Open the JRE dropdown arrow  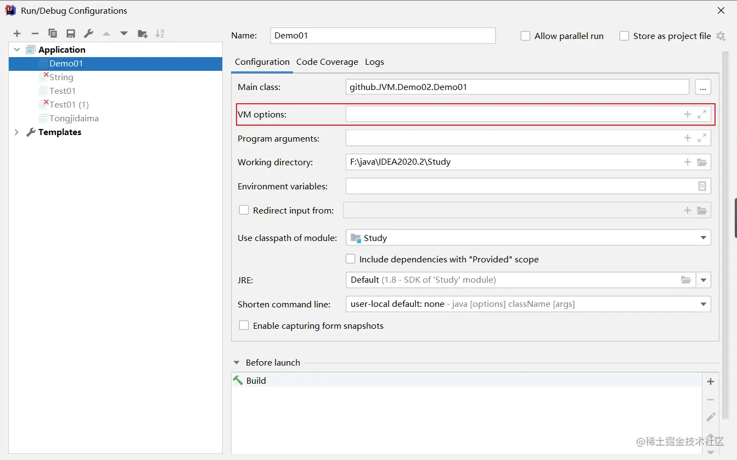tap(704, 280)
